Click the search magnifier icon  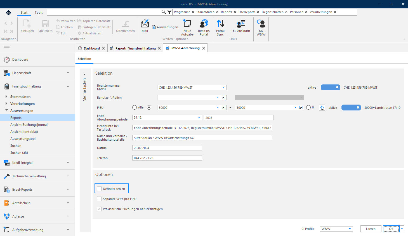click(164, 12)
